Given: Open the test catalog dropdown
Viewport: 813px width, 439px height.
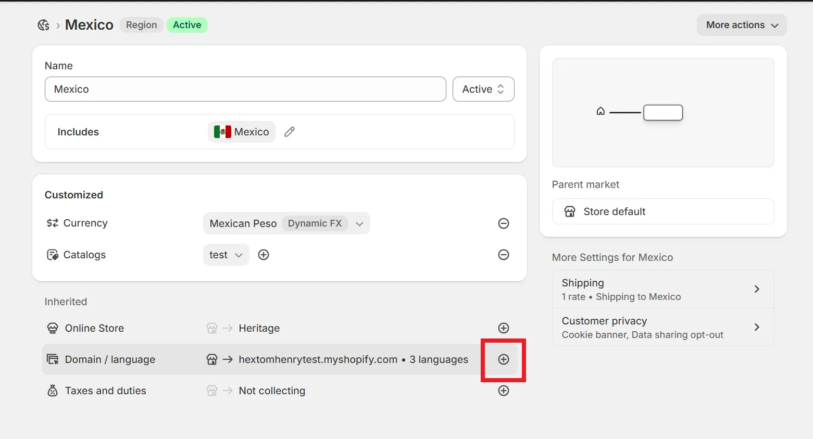Looking at the screenshot, I should click(x=226, y=255).
